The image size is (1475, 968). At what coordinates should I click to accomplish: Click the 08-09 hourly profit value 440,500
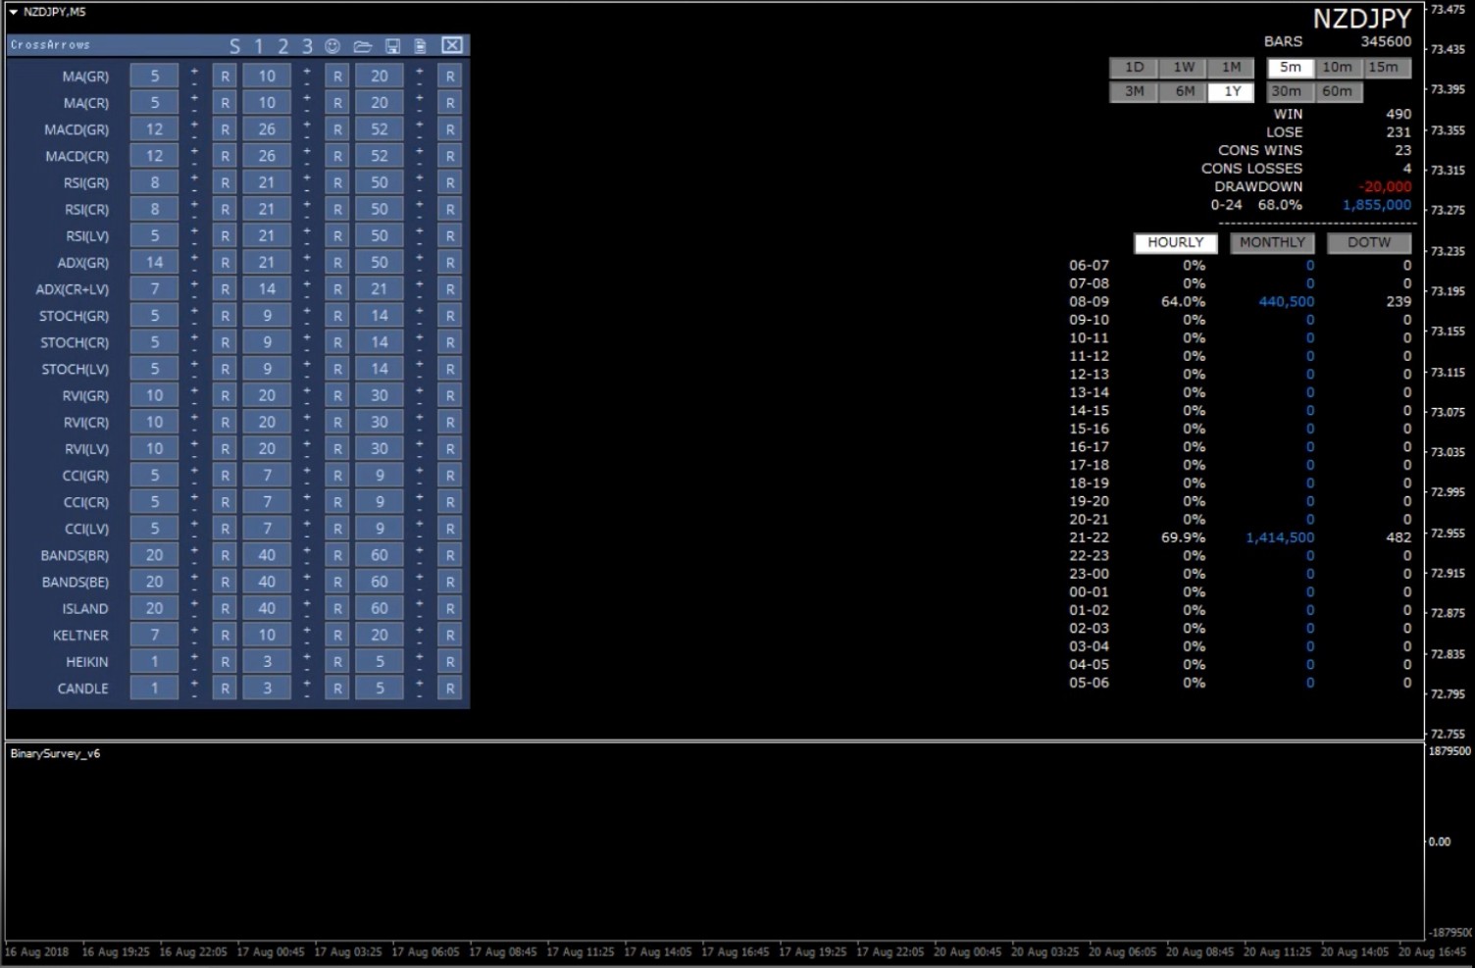(1286, 302)
